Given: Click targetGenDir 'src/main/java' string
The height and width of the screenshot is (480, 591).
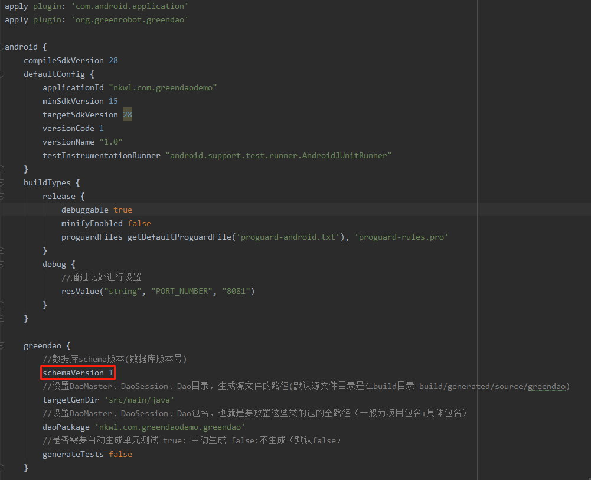Looking at the screenshot, I should [139, 400].
